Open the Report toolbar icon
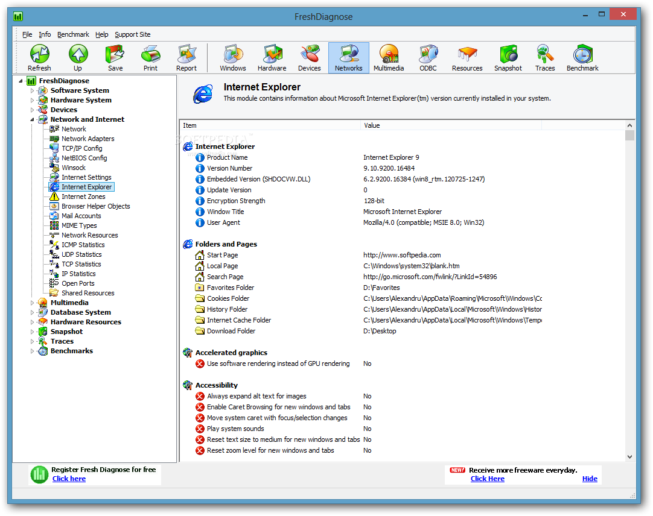This screenshot has width=653, height=516. tap(186, 58)
